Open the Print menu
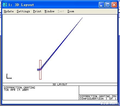 click(37, 11)
